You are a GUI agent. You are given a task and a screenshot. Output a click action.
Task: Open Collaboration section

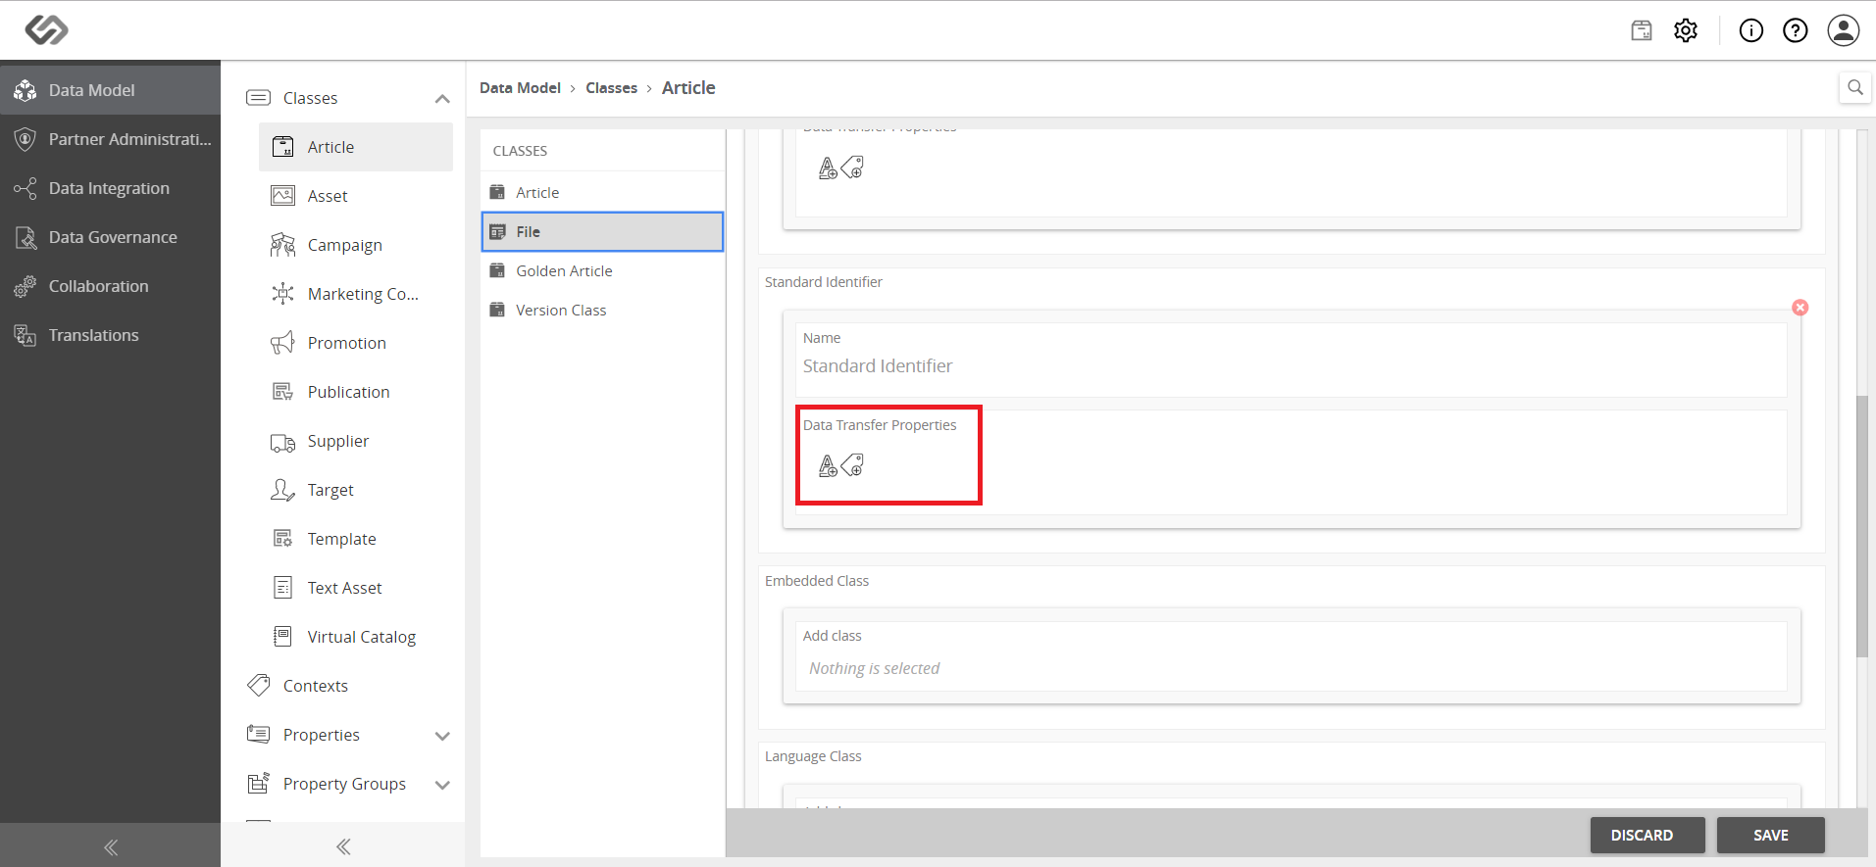(110, 286)
